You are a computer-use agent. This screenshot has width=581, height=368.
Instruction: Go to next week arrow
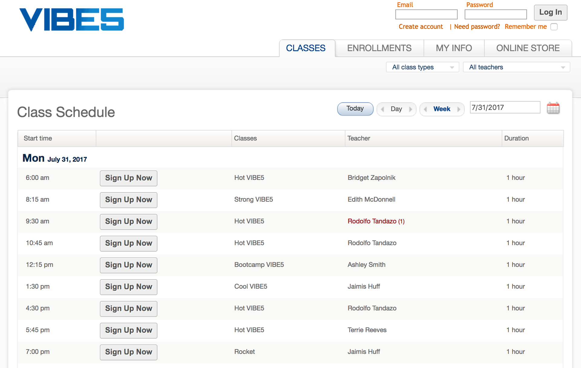pos(459,109)
